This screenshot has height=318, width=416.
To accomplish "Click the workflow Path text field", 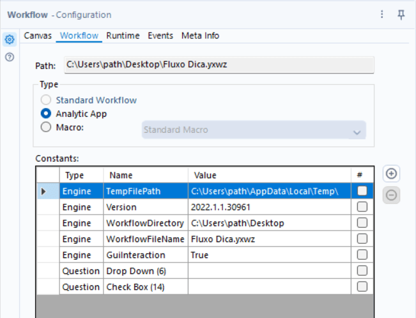I will tap(219, 64).
